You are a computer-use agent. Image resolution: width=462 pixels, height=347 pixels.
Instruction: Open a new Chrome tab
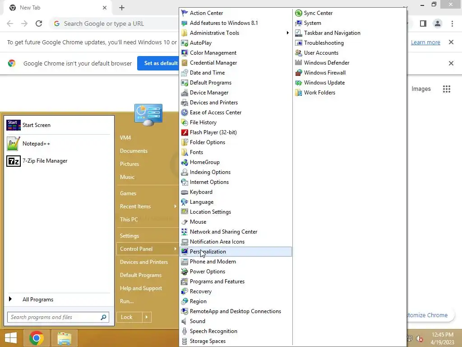pyautogui.click(x=122, y=8)
